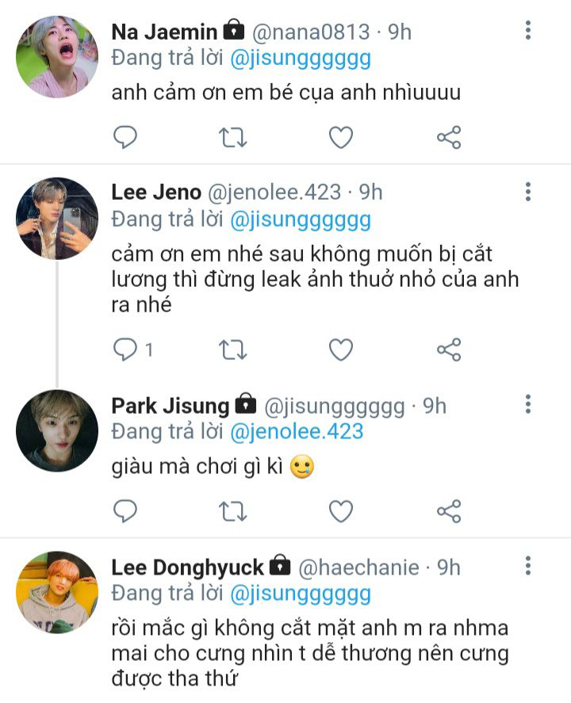
Task: Like Park Jisung's tweet
Action: [341, 511]
